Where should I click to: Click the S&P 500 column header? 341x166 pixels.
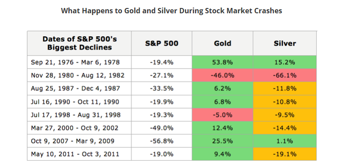click(161, 43)
